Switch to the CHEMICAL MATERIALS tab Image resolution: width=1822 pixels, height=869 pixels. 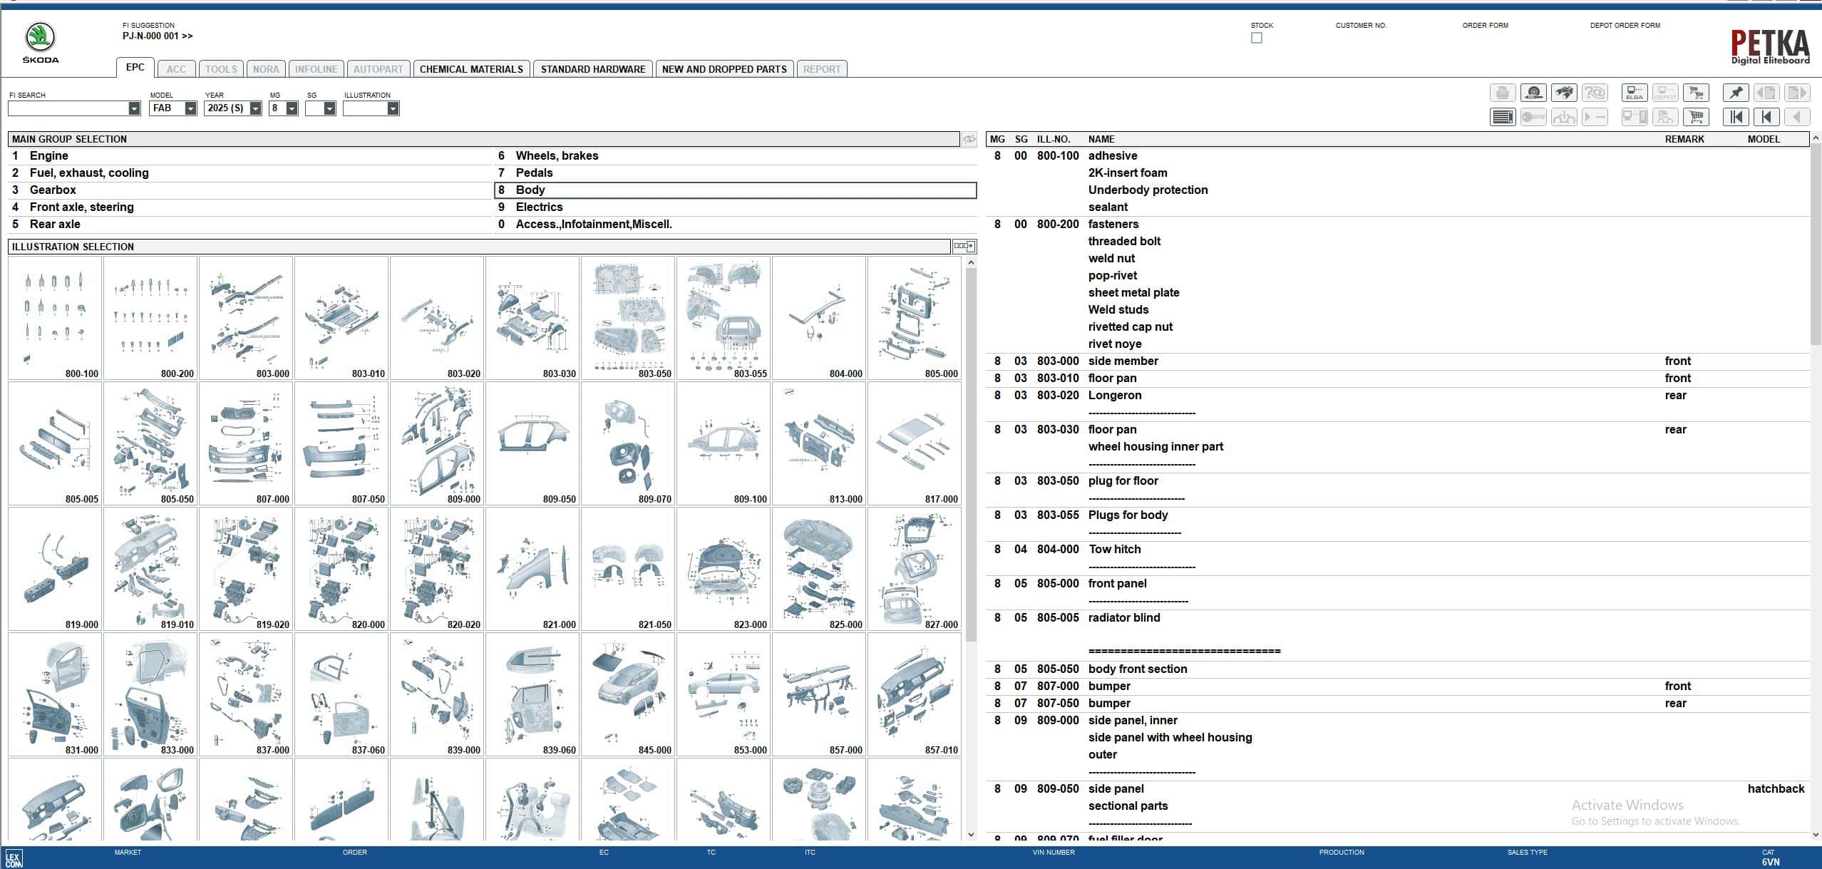point(471,68)
